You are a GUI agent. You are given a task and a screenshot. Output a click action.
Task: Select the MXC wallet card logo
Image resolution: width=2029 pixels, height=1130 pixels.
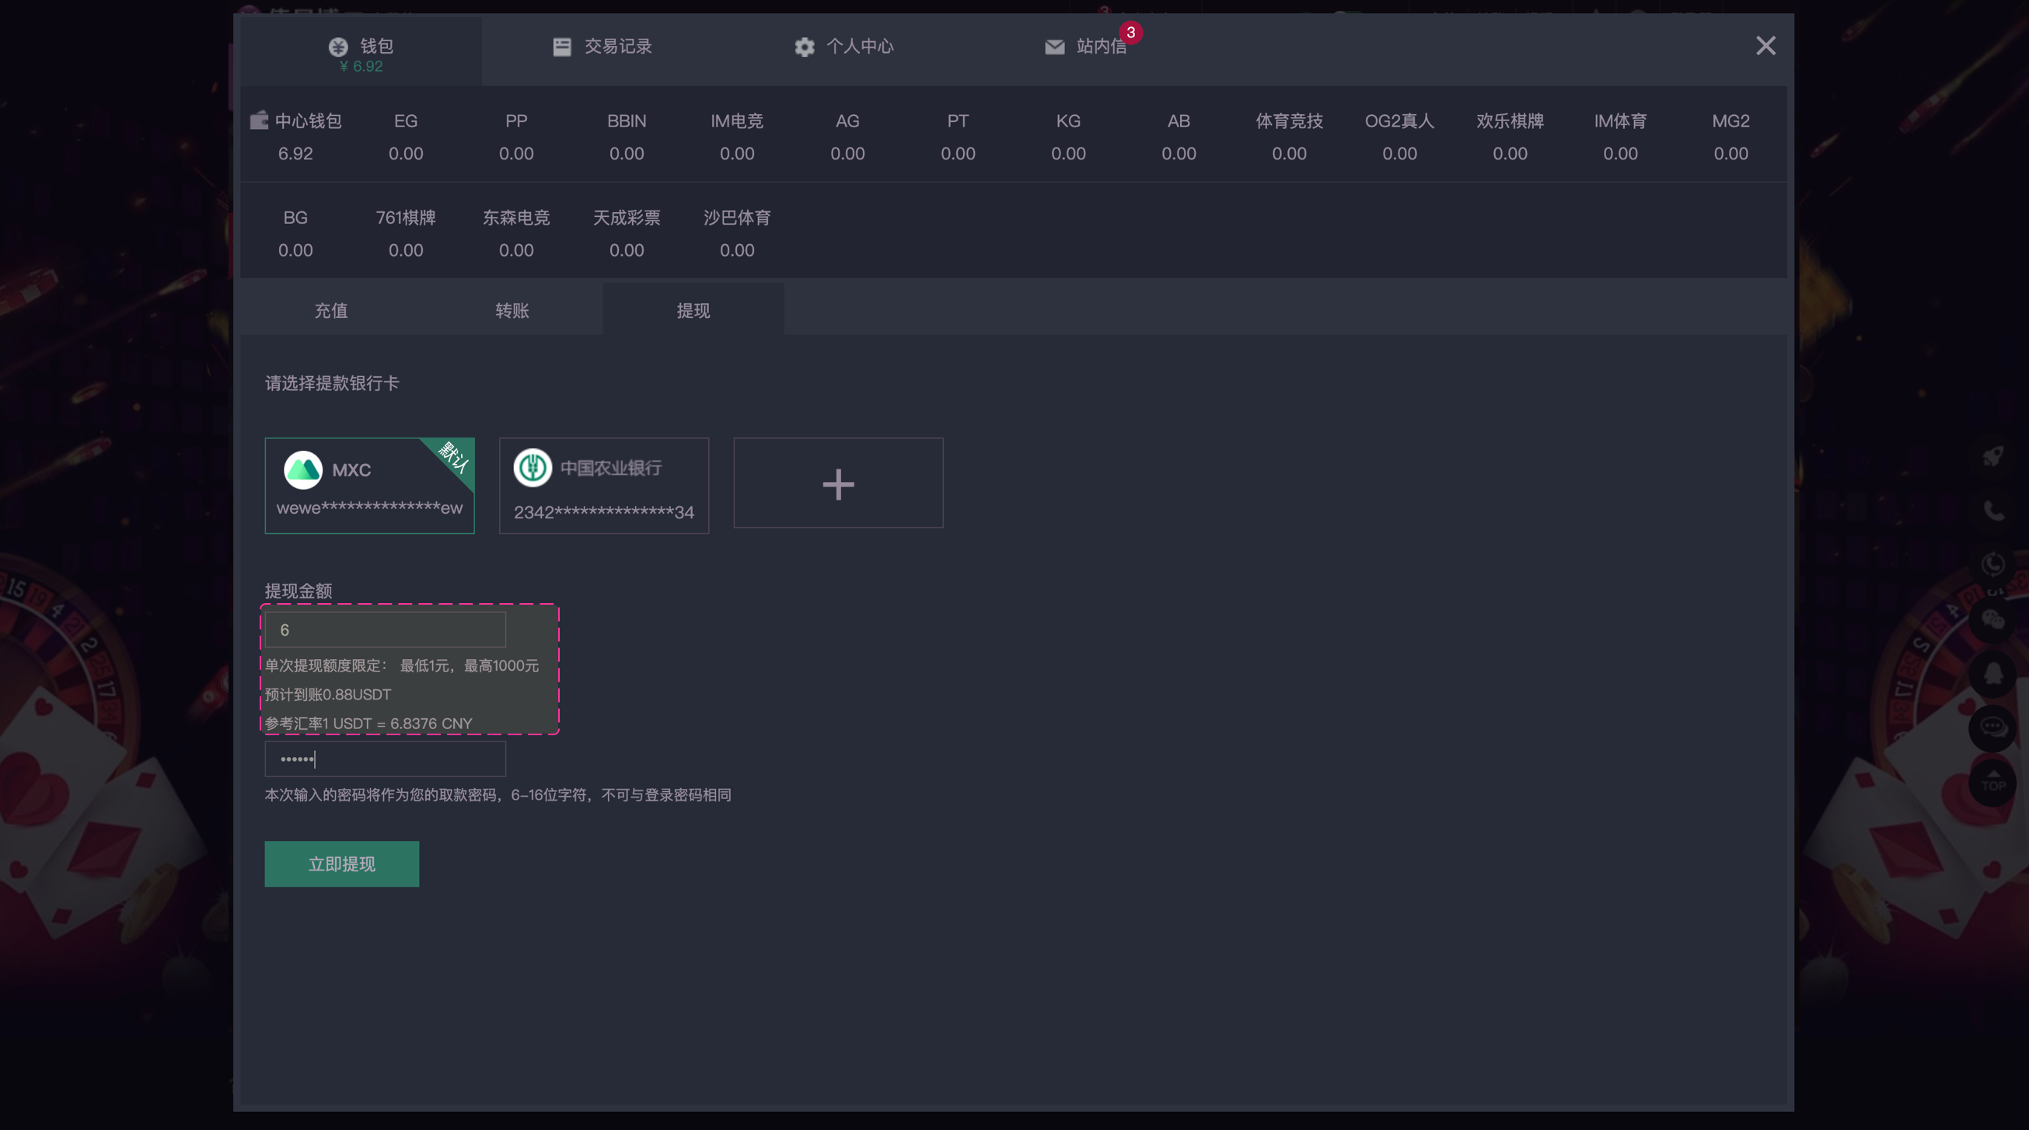coord(303,470)
